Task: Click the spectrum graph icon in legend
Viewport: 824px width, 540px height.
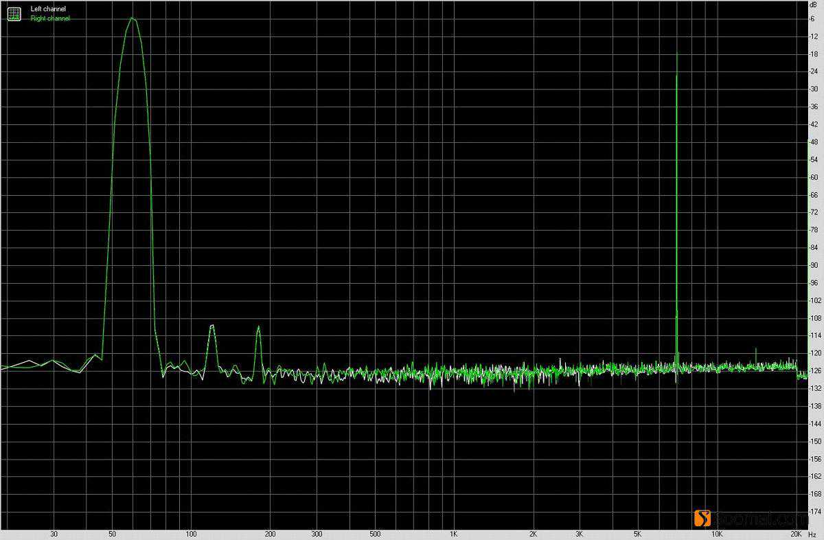Action: [14, 13]
